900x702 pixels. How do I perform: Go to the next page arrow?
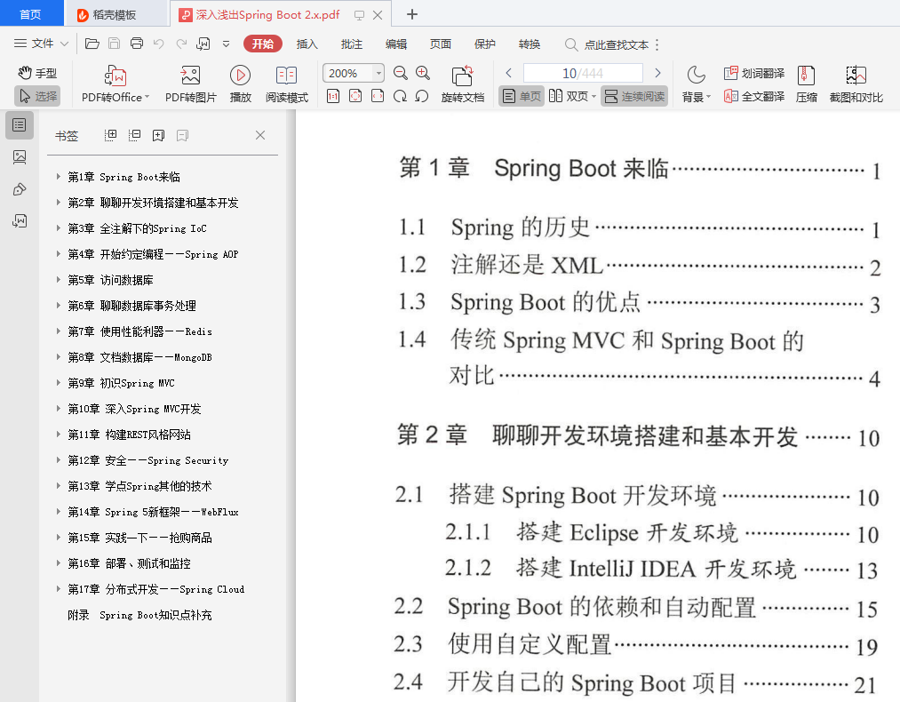coord(657,73)
